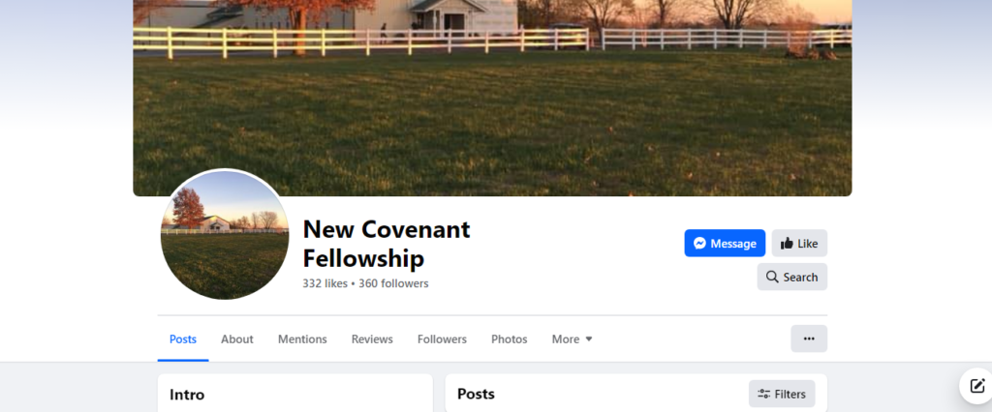Go to the Mentions tab
992x412 pixels.
pyautogui.click(x=302, y=339)
